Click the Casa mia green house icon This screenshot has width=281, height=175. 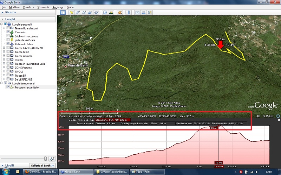(x=12, y=32)
